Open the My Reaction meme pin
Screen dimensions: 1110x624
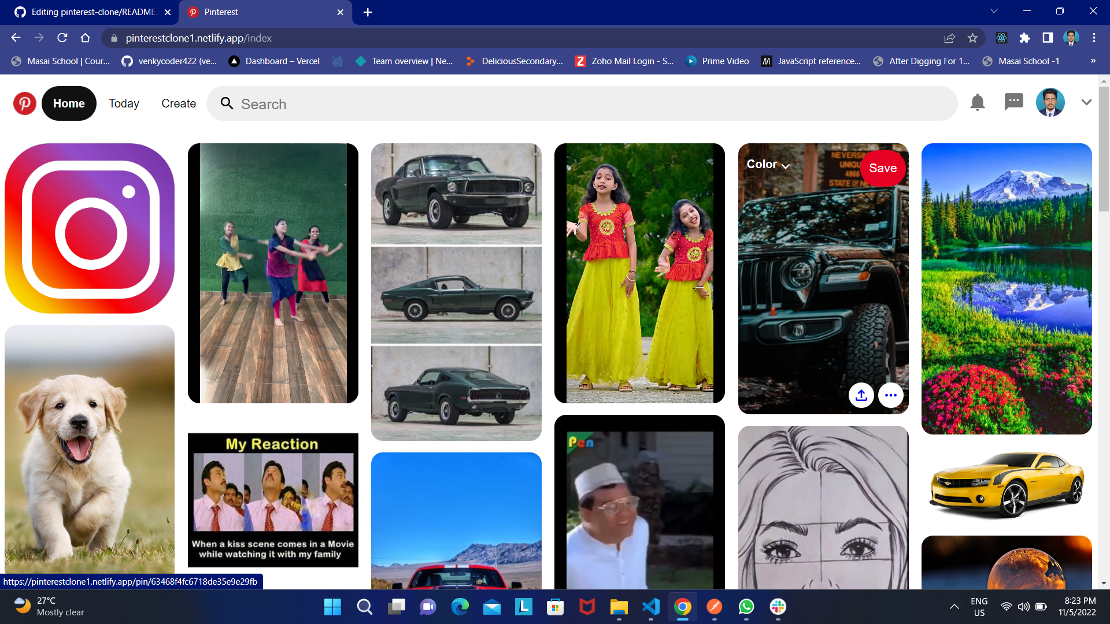click(x=273, y=500)
